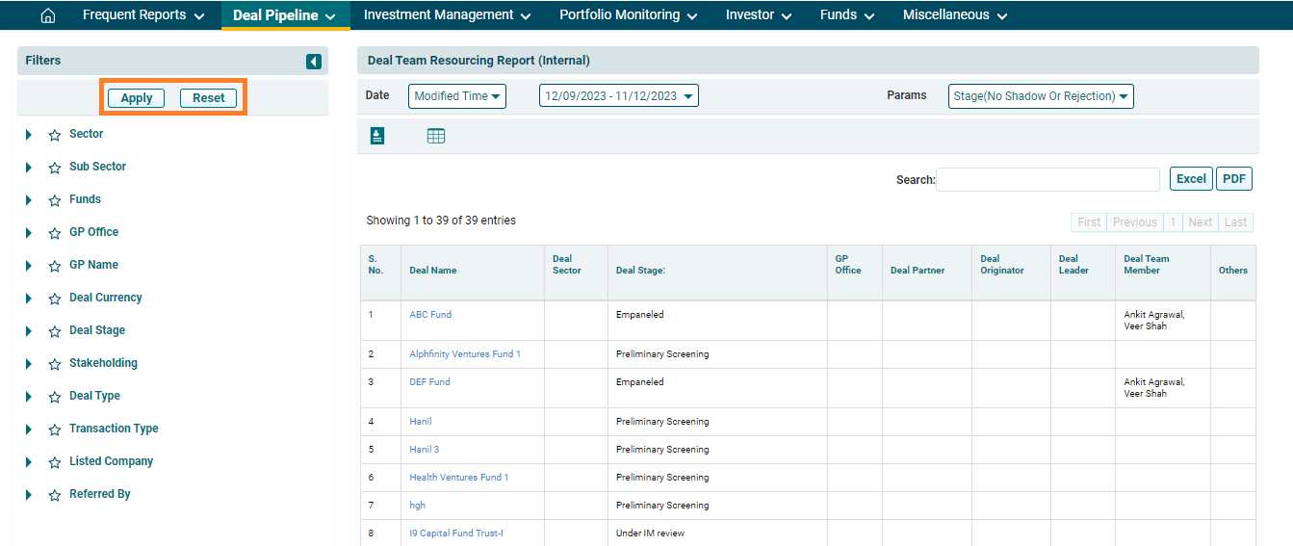Open the Frequent Reports menu
The image size is (1293, 546).
[143, 15]
